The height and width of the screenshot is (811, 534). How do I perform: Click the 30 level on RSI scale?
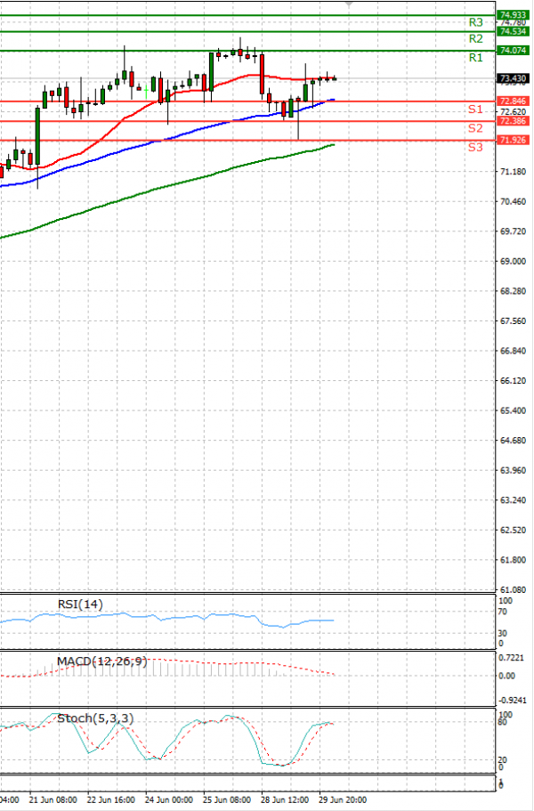click(x=502, y=633)
